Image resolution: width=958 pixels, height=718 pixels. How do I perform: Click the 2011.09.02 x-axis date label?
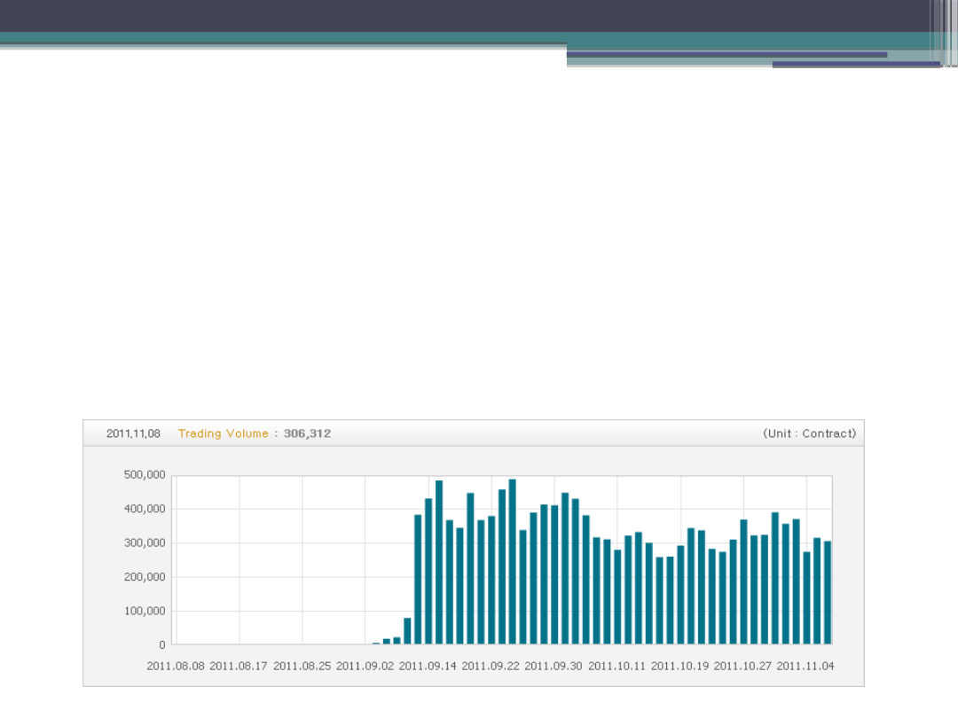tap(365, 666)
